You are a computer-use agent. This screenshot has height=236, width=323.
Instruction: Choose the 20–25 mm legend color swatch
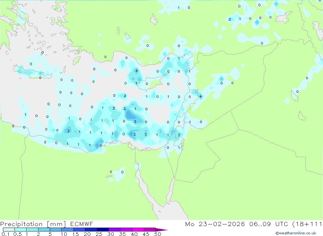click(x=91, y=230)
